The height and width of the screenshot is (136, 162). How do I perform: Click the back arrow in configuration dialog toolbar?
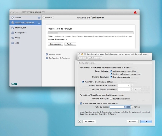point(80,58)
